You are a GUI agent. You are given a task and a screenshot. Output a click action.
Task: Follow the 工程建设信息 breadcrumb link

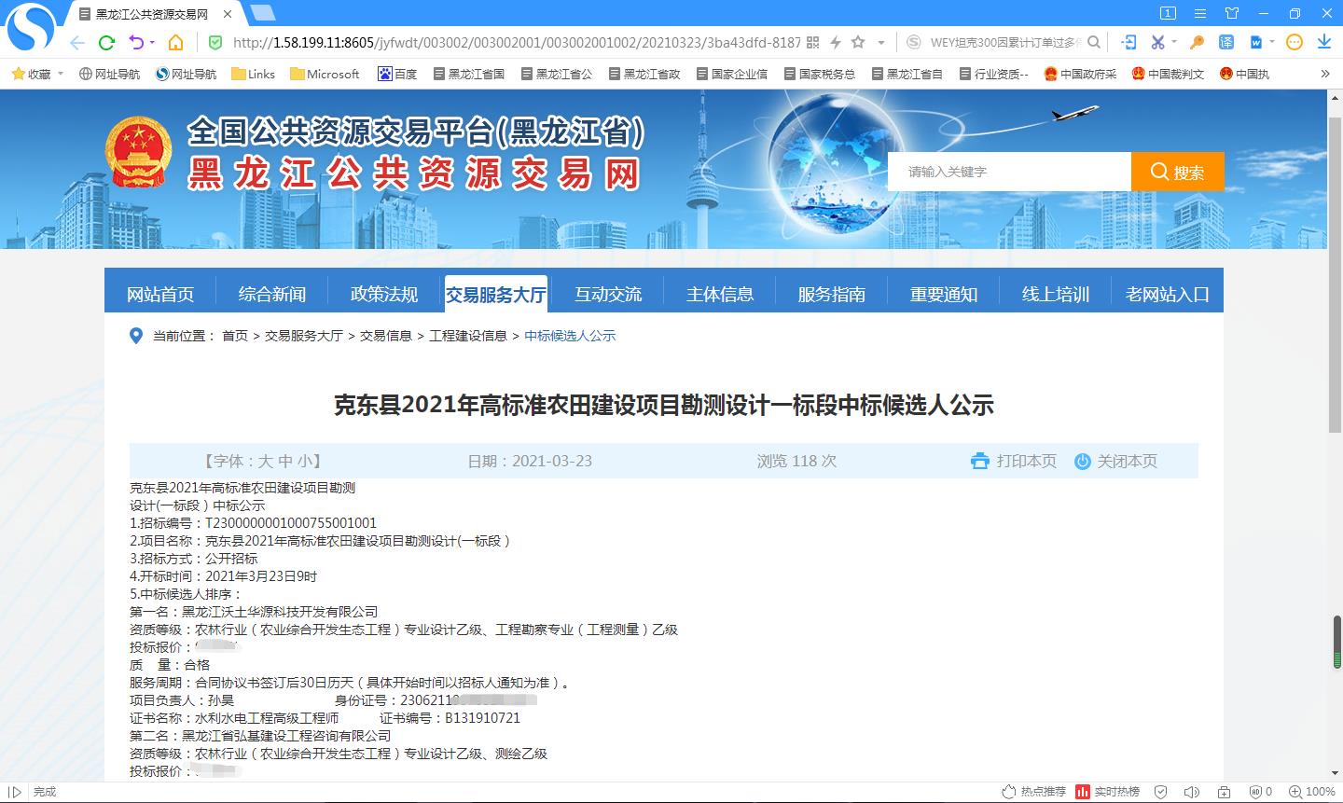click(467, 336)
